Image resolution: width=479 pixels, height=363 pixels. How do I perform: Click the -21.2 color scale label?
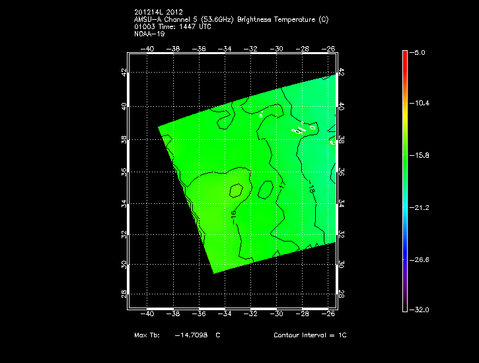point(420,207)
